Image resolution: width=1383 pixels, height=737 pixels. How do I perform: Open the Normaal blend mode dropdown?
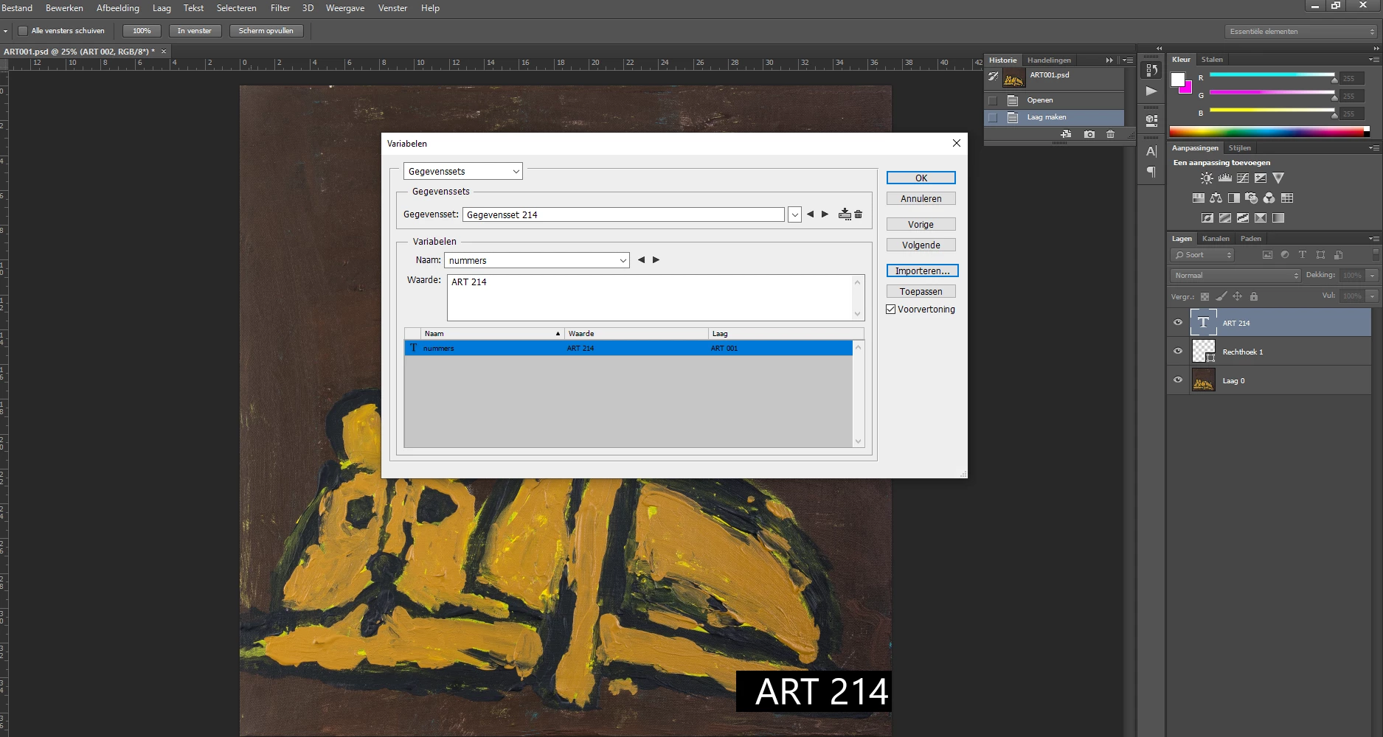coord(1235,276)
